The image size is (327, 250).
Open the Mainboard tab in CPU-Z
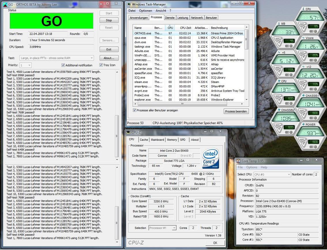tap(157, 140)
